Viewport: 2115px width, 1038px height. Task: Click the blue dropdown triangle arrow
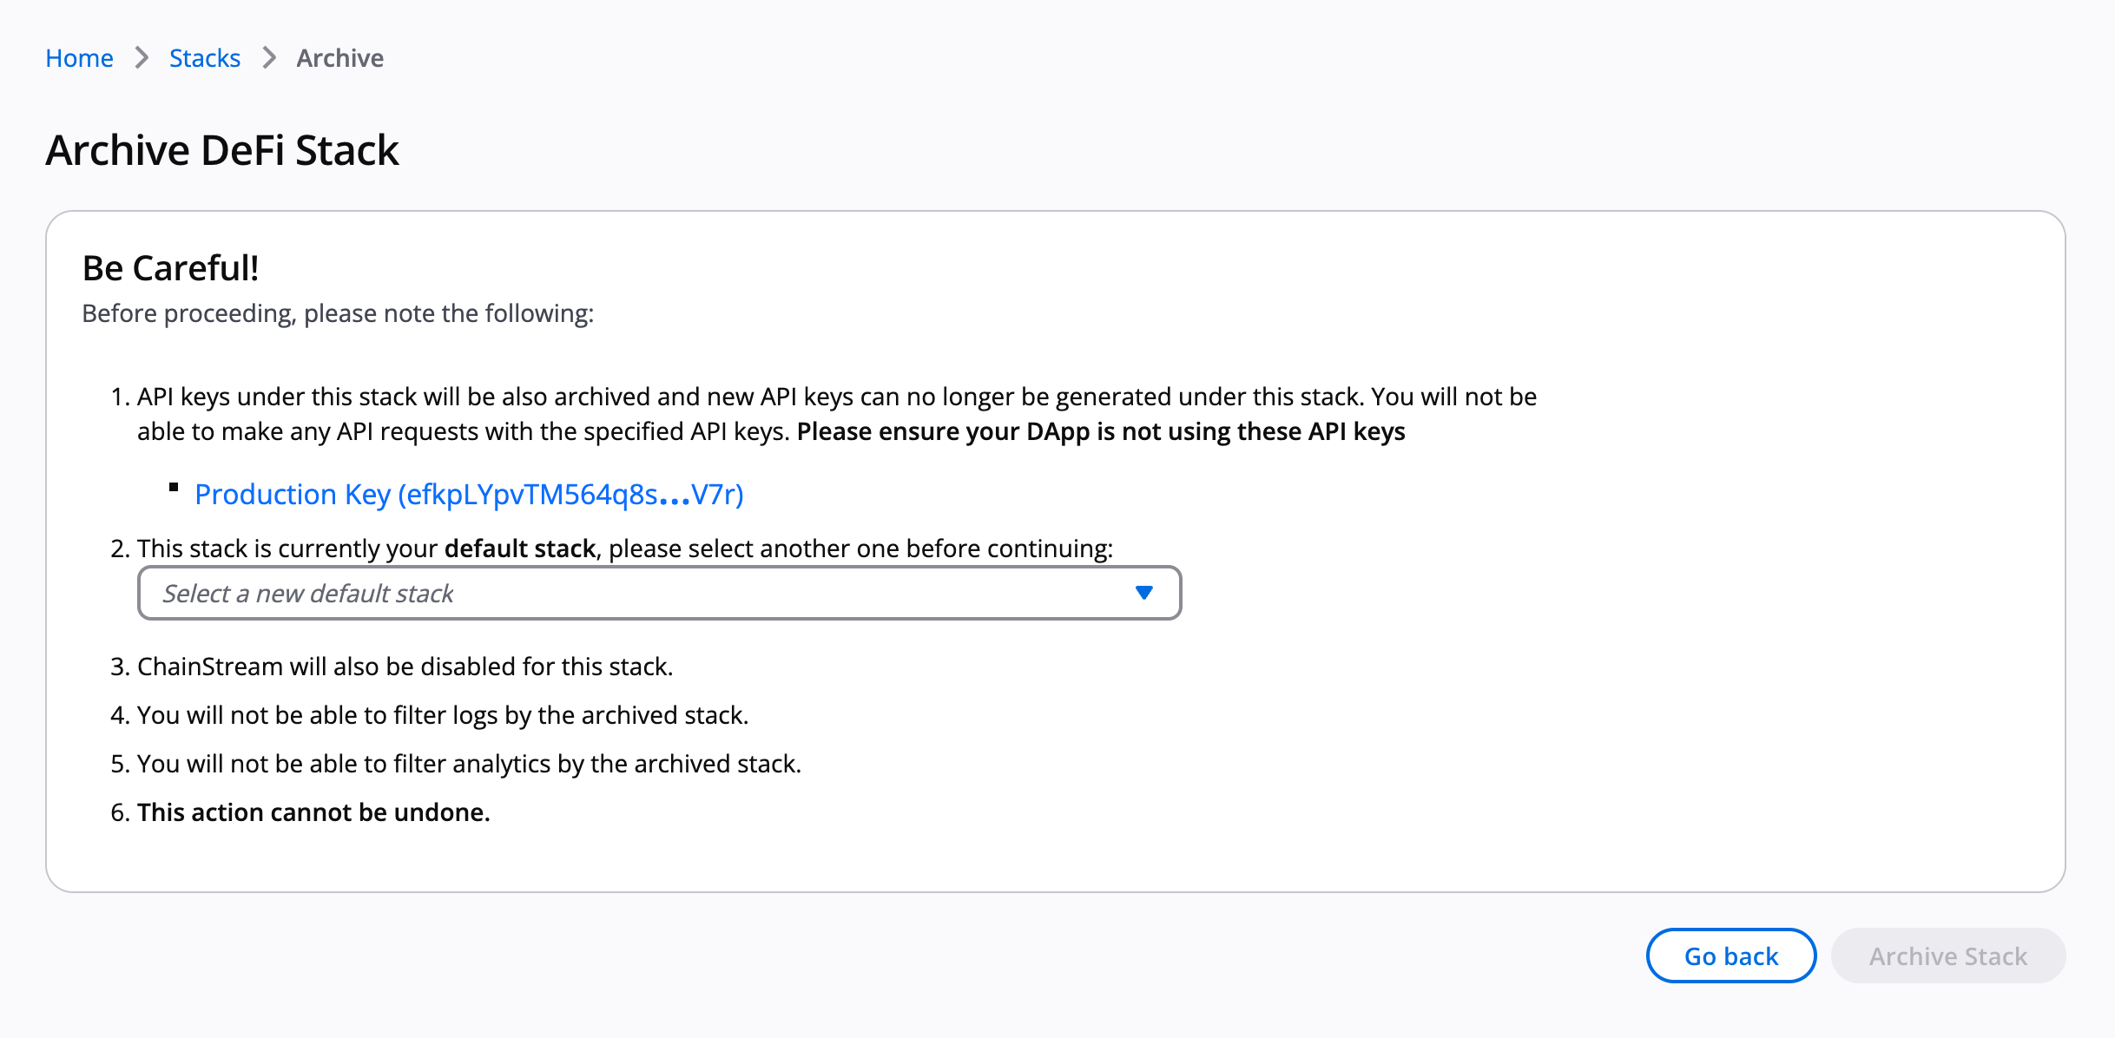click(x=1144, y=593)
